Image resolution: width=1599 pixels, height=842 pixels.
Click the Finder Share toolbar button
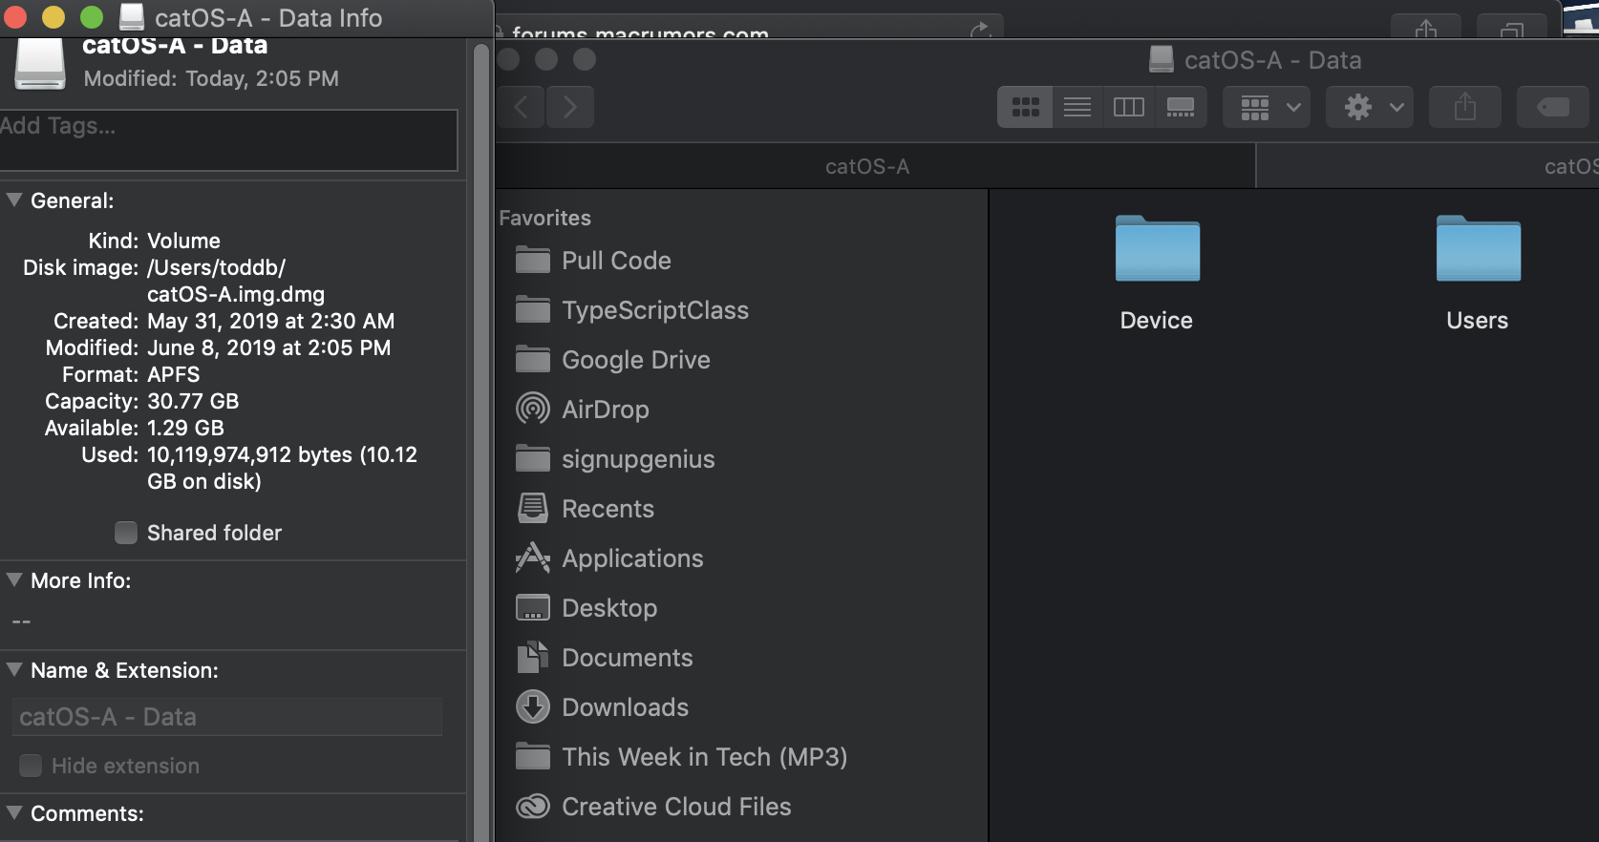click(1464, 107)
